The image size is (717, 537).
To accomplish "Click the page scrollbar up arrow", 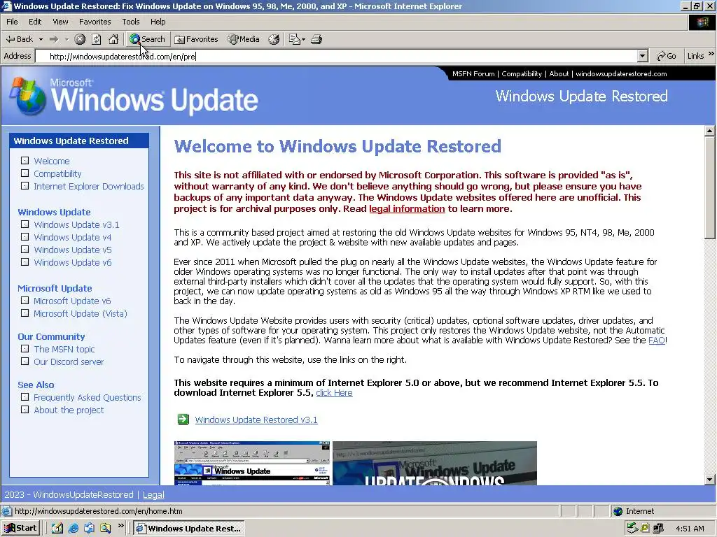I will [x=709, y=131].
